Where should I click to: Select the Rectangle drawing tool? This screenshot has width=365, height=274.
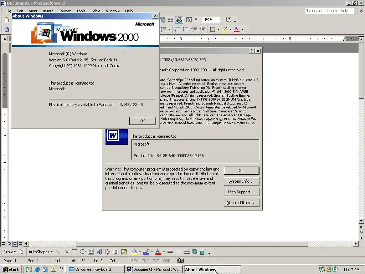(74, 252)
